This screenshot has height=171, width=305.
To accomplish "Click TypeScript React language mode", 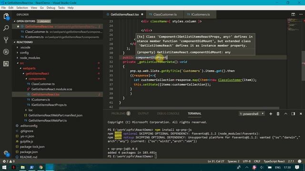I will tap(274, 161).
